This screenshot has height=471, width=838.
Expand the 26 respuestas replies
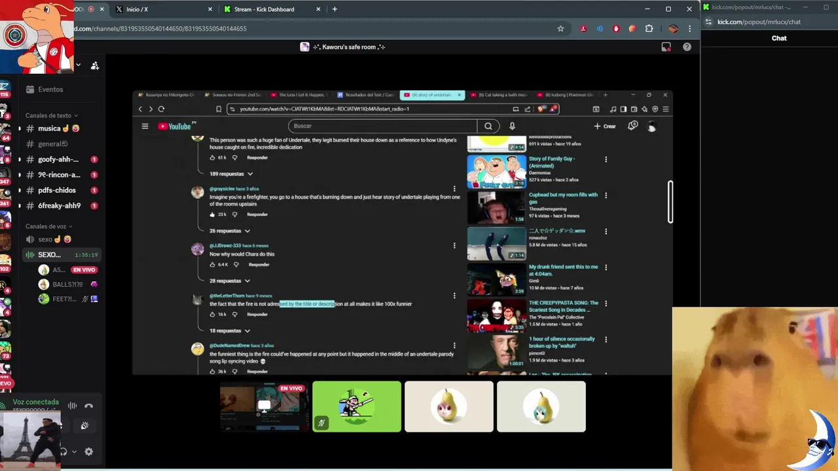230,231
